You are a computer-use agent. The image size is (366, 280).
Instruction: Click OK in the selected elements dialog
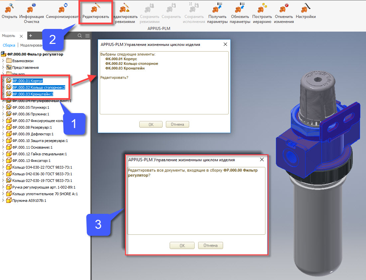tap(151, 124)
